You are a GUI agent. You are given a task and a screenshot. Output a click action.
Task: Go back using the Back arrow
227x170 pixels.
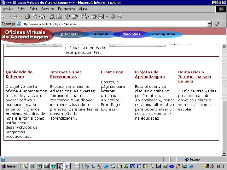coord(4,17)
